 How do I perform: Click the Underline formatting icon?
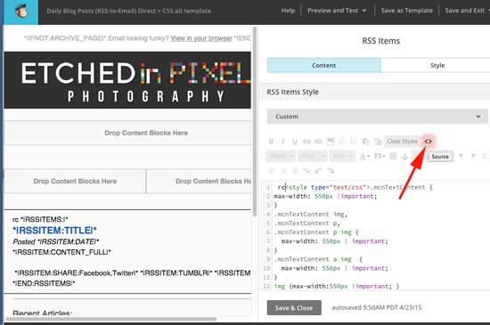click(295, 142)
